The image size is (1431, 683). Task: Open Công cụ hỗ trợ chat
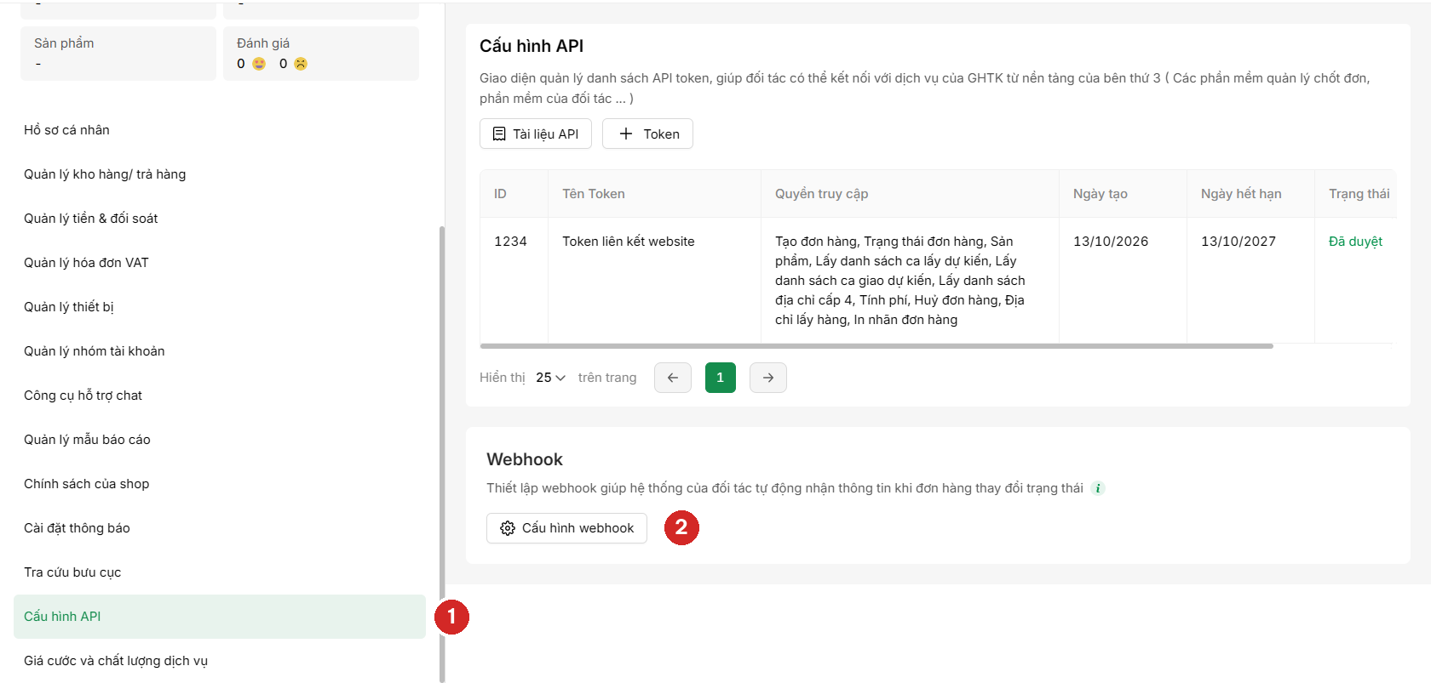coord(83,396)
